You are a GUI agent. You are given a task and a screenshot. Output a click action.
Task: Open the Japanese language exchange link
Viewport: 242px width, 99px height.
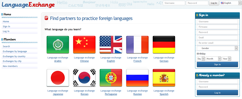[58, 94]
